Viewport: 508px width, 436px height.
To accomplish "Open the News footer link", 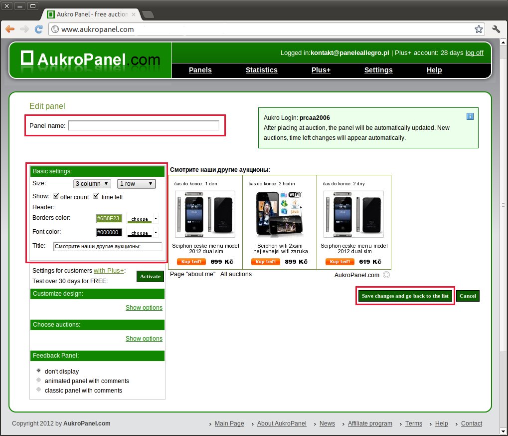I will (327, 424).
